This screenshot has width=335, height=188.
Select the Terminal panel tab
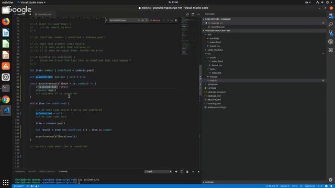63,172
